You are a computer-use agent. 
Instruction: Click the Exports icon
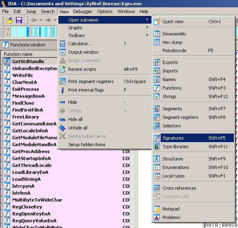point(157,62)
